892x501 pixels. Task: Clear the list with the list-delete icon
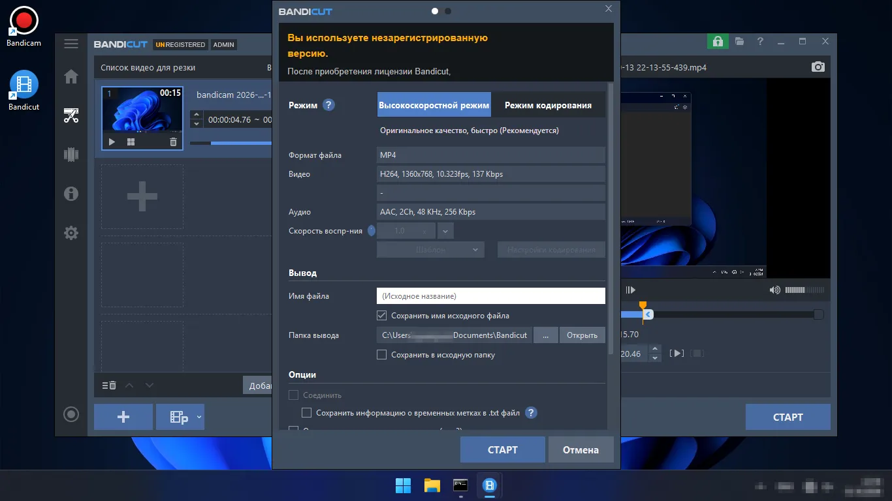click(109, 385)
